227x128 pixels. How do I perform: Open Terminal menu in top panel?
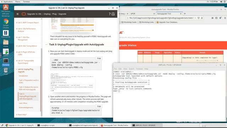click(26, 2)
